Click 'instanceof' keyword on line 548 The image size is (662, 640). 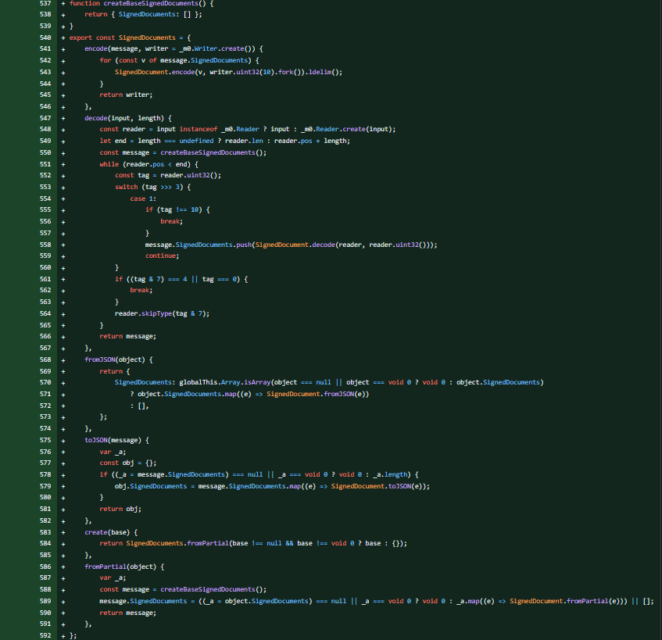[x=199, y=129]
